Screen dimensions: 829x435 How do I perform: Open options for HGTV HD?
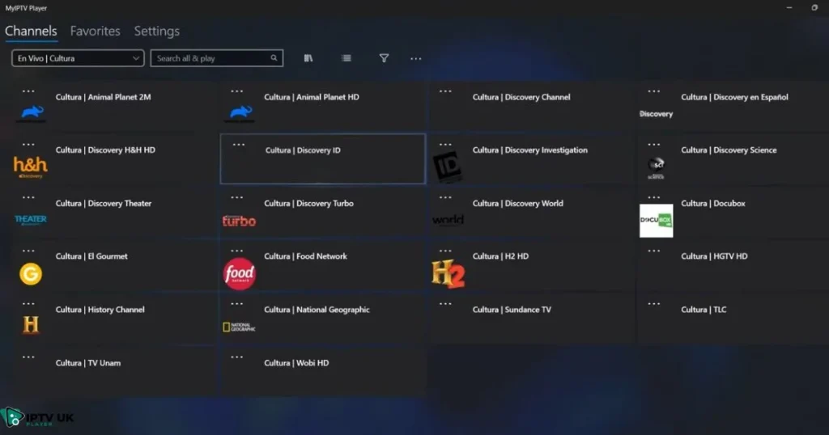click(x=654, y=251)
